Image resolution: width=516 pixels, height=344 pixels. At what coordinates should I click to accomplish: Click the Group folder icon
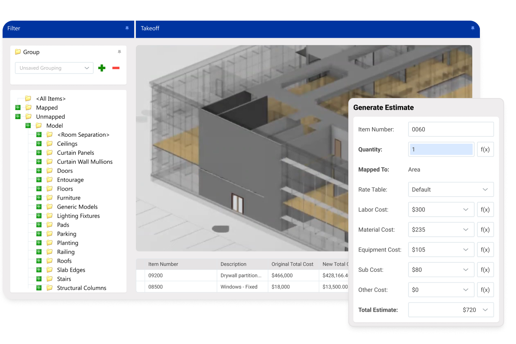point(18,52)
